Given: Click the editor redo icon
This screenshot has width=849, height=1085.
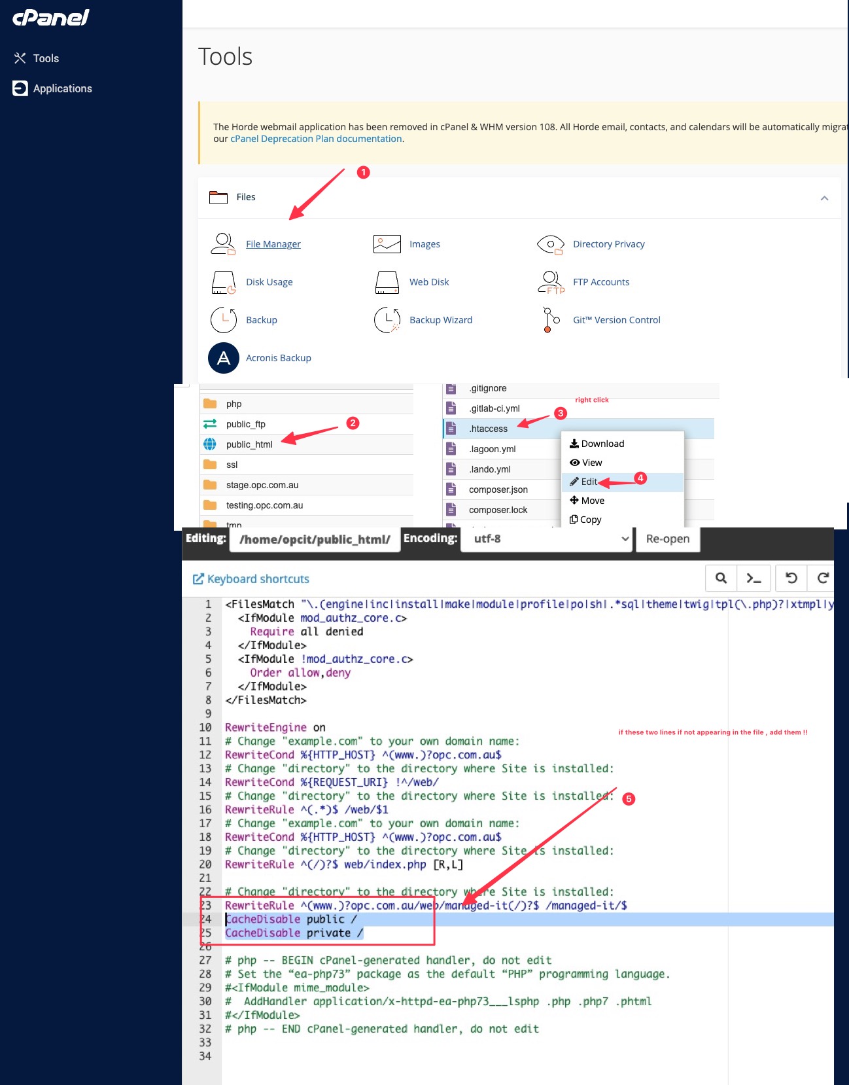Looking at the screenshot, I should coord(822,578).
